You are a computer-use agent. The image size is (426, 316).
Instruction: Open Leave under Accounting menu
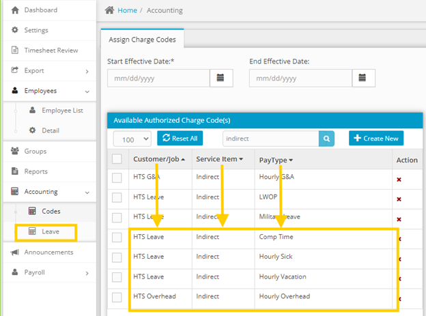[50, 232]
